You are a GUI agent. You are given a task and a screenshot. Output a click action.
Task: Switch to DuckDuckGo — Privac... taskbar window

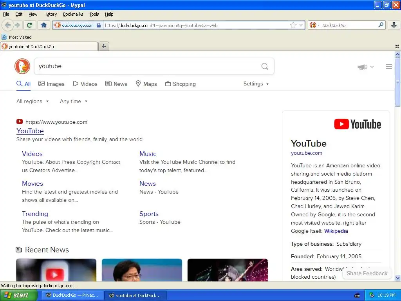72,295
